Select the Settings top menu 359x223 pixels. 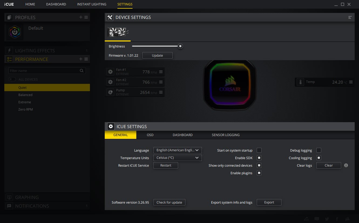pyautogui.click(x=125, y=4)
